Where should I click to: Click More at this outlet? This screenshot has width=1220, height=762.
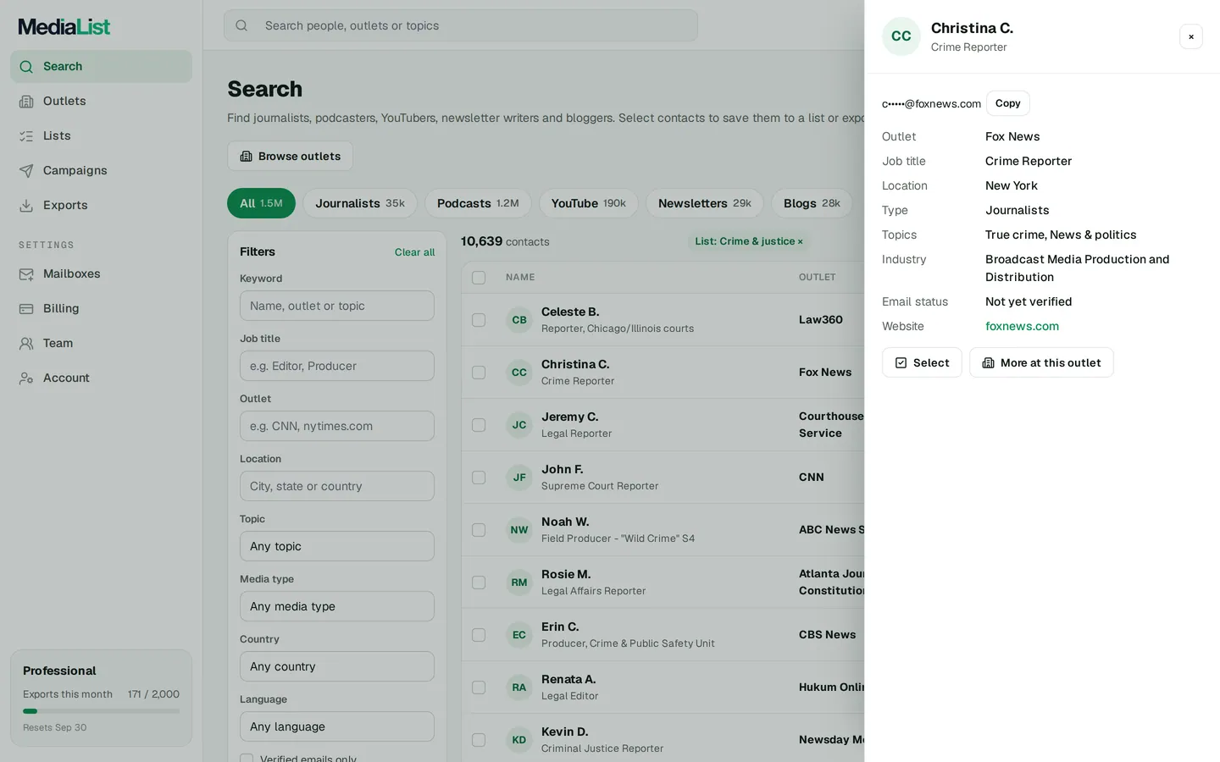[x=1041, y=362]
